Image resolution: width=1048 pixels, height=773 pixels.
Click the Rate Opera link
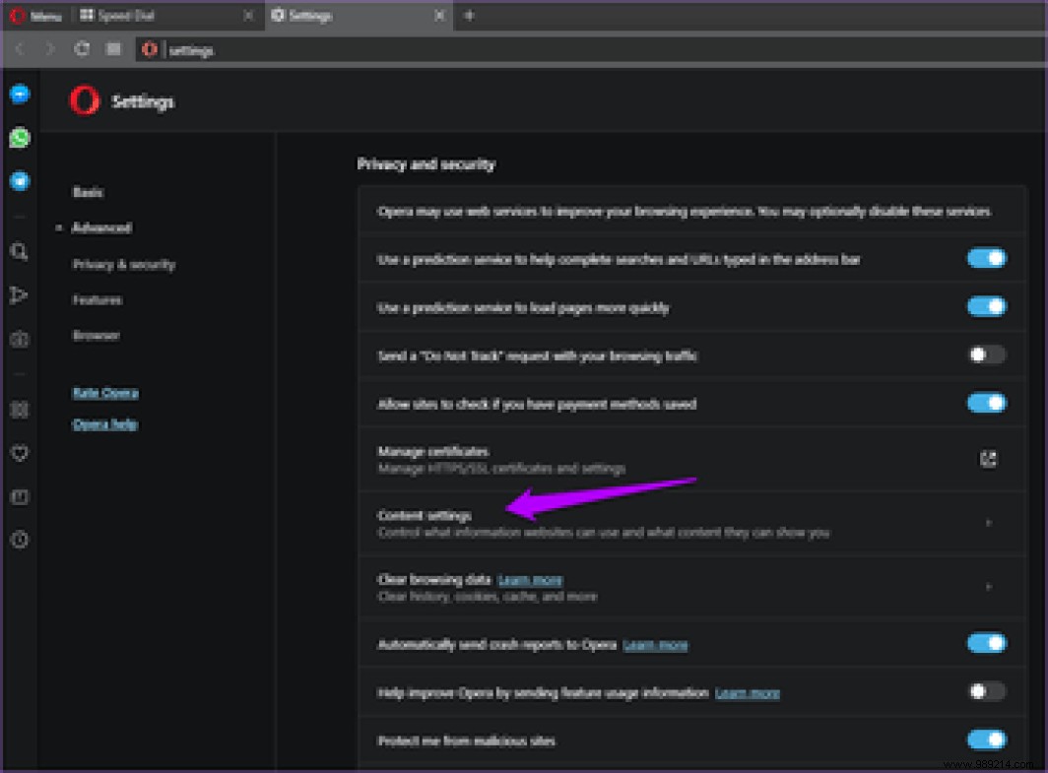pos(105,392)
